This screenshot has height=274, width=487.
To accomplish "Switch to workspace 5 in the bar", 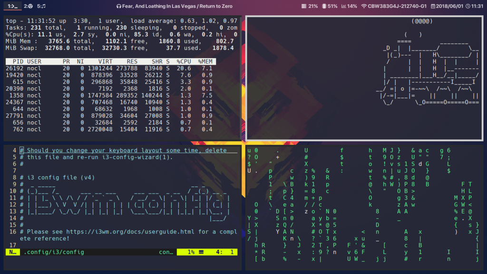I will tap(41, 6).
